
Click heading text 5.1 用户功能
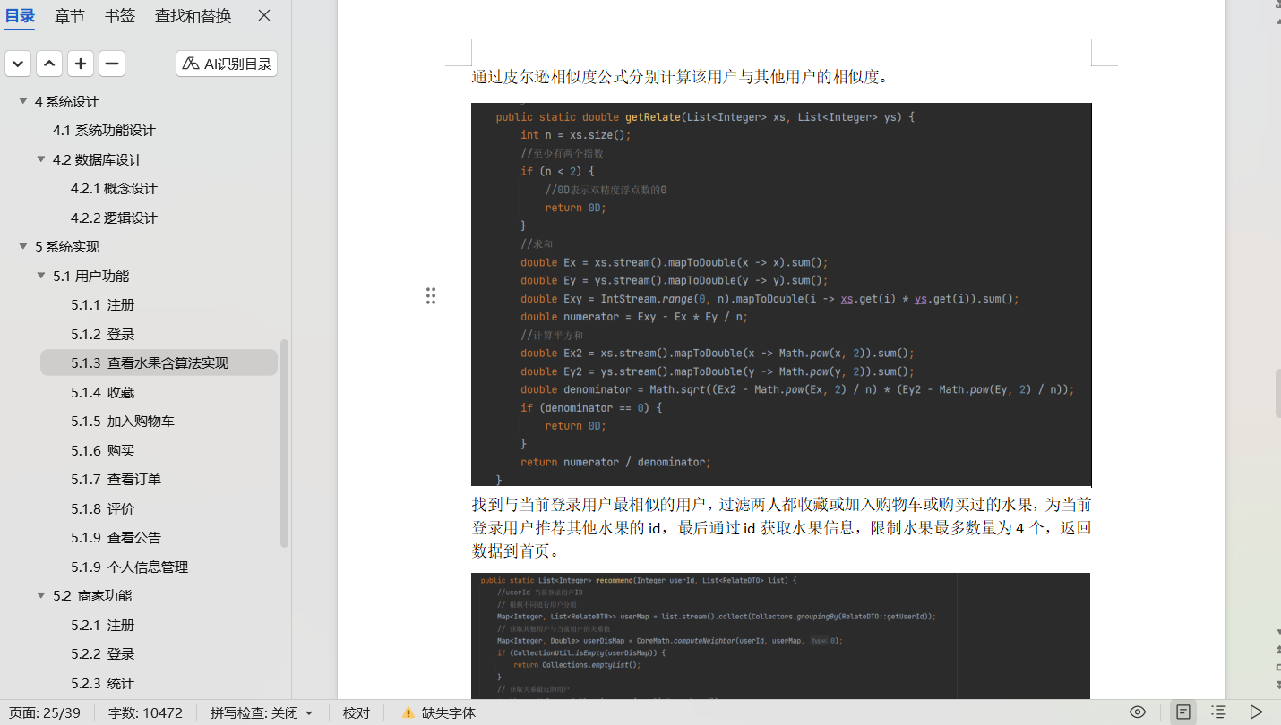pyautogui.click(x=91, y=277)
